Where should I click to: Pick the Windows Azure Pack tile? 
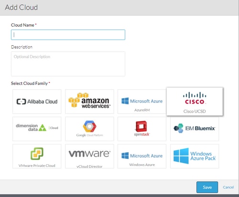195,156
